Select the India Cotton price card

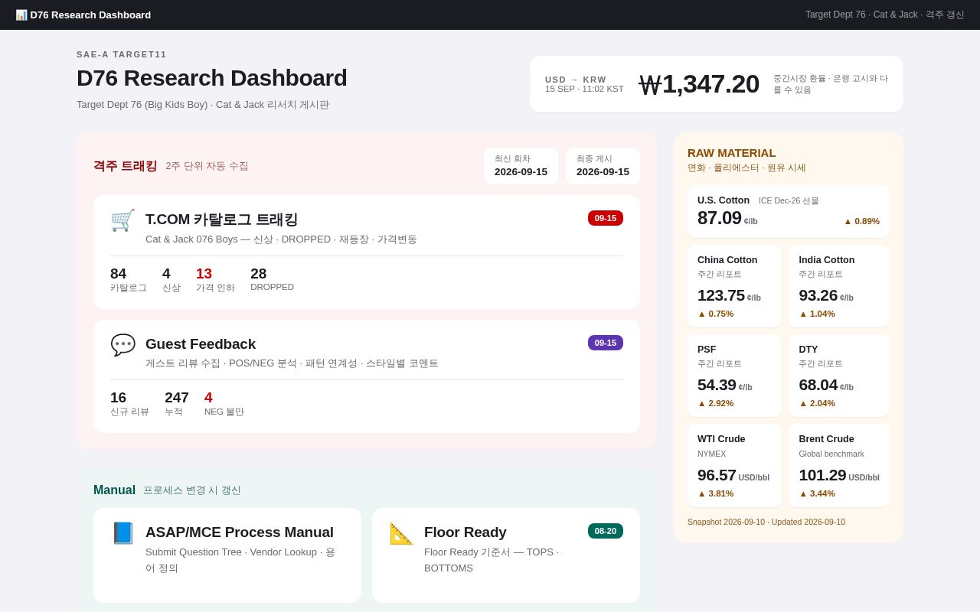(839, 286)
